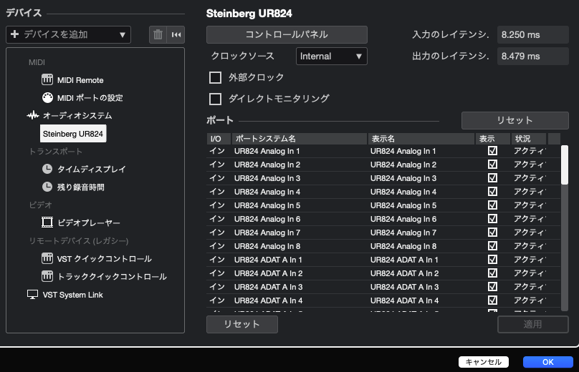Viewport: 579px width, 372px height.
Task: Click 表示名 cell UR824 ADAT A In 2
Action: click(x=404, y=273)
